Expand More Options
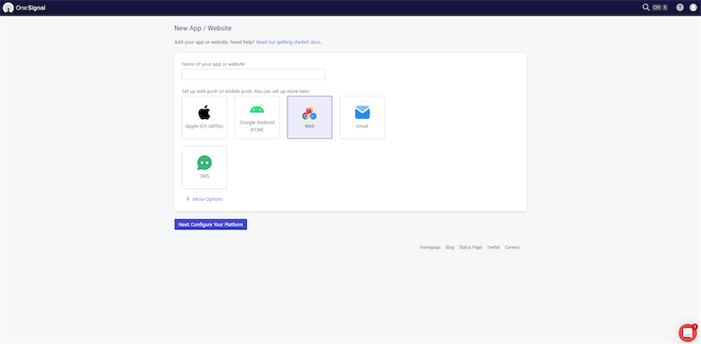The height and width of the screenshot is (344, 701). pos(205,199)
